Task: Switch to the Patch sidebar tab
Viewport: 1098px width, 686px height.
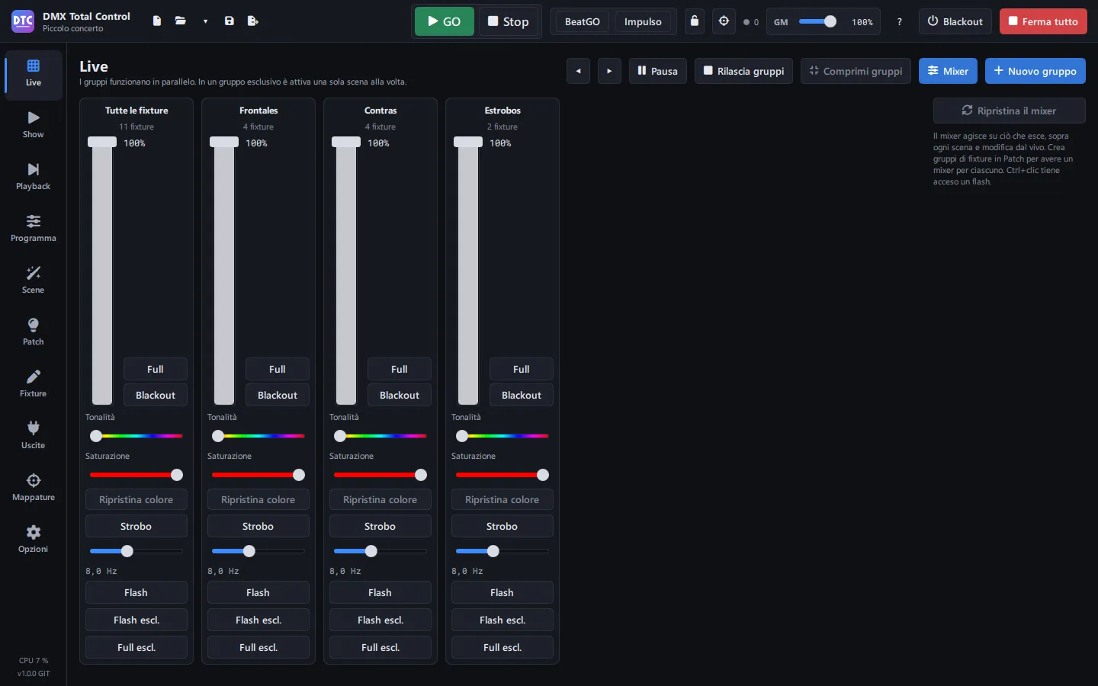Action: [34, 332]
